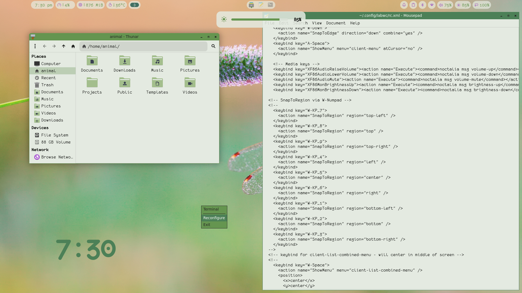Open the View menu in Mousepad

click(317, 23)
